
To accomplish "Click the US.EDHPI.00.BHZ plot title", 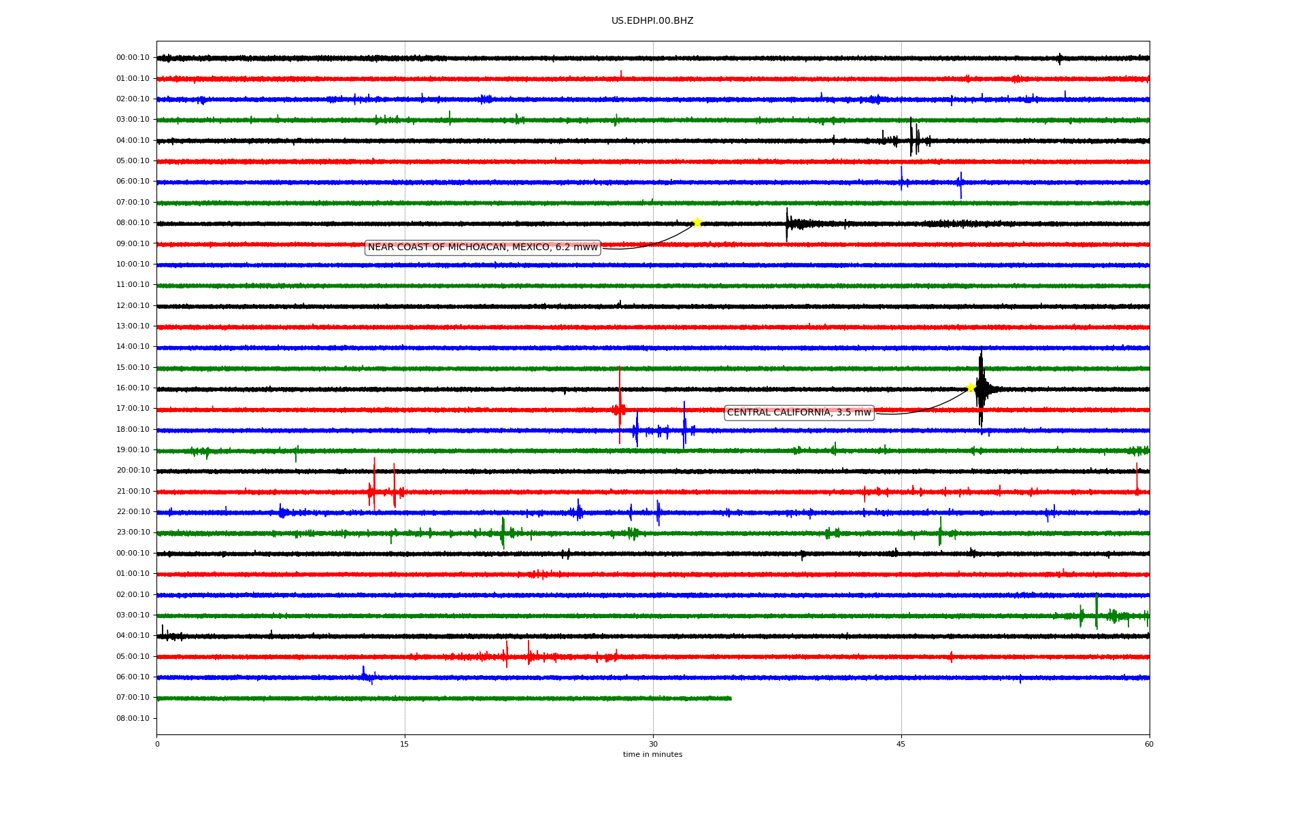I will tap(652, 21).
